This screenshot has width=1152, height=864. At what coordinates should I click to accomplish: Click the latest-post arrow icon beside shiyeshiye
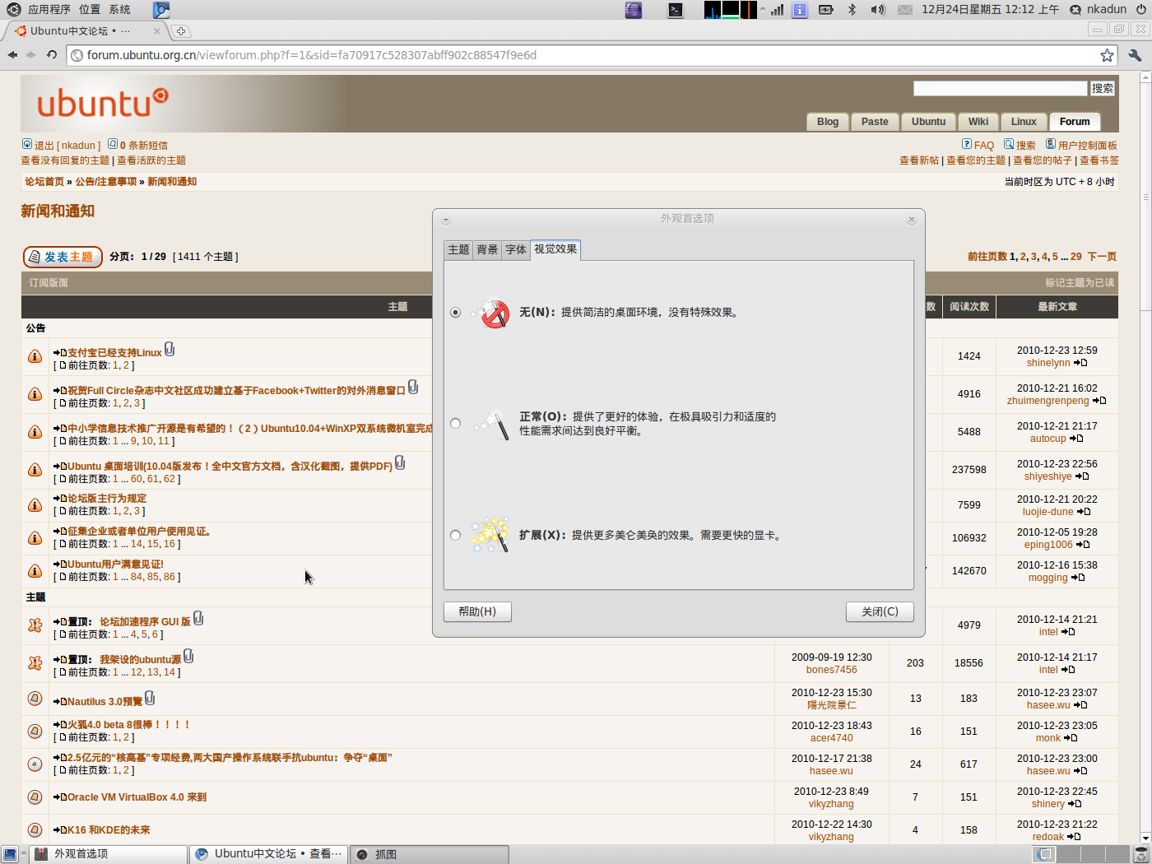click(1082, 476)
